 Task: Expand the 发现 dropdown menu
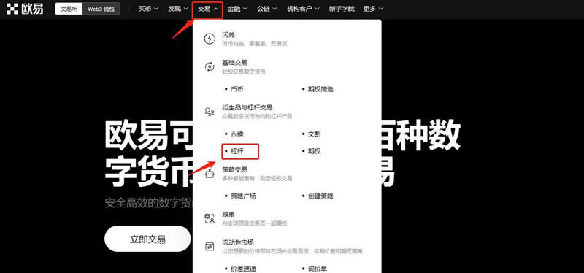pyautogui.click(x=177, y=9)
